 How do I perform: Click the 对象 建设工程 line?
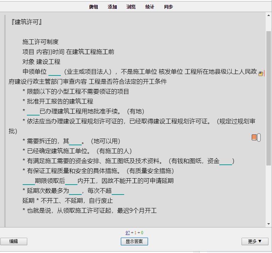[41, 62]
